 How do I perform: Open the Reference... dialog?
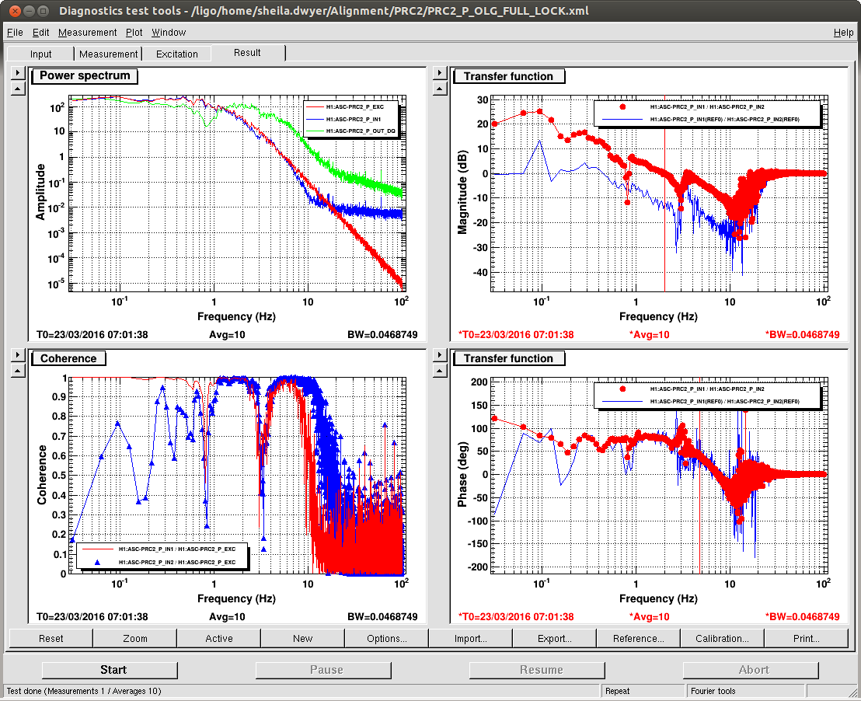click(639, 638)
